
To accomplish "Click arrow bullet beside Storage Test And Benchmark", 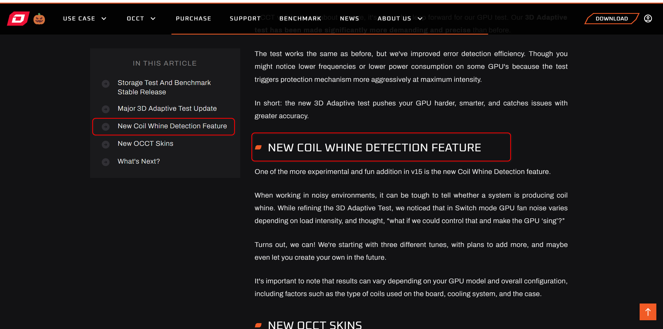I will [106, 84].
